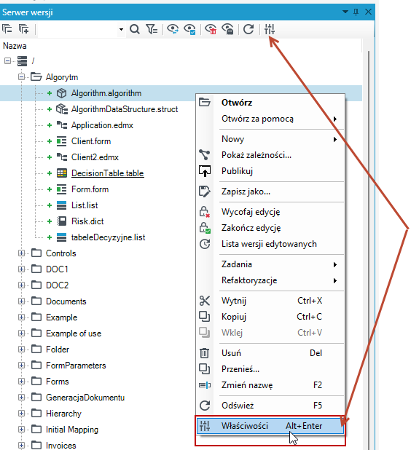Expand the FormParameters folder
The image size is (419, 450).
21,366
